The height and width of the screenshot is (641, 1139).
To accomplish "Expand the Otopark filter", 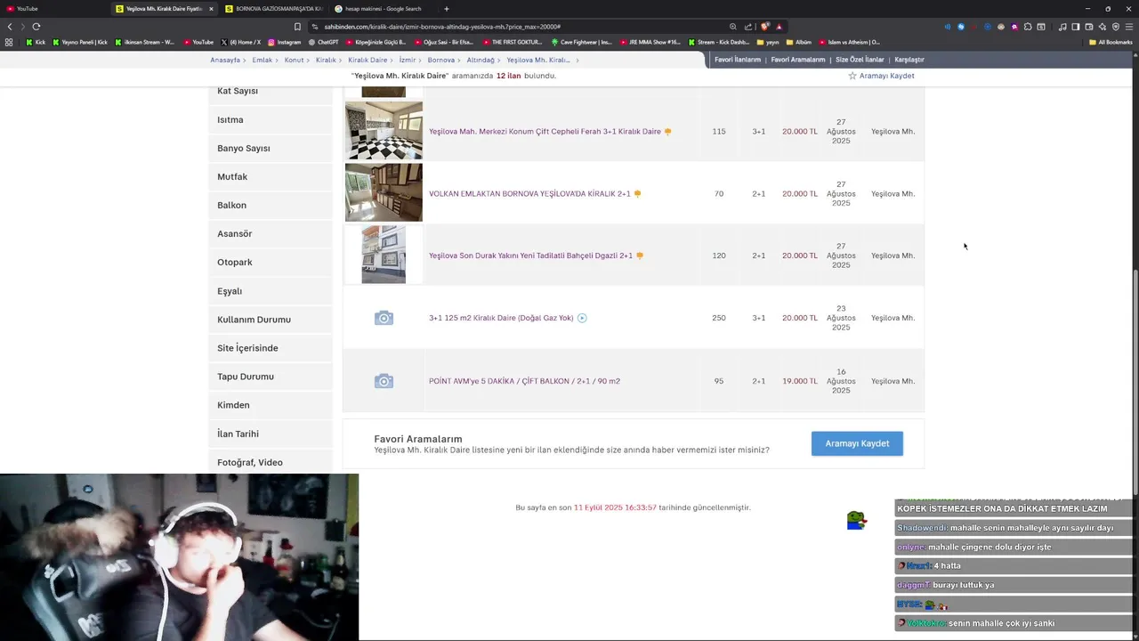I will 271,262.
